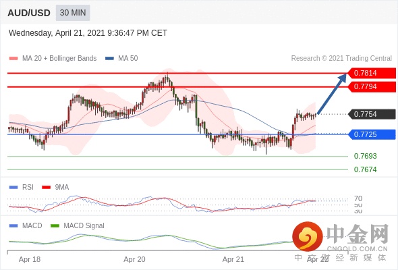Click the AUD/USD pair title
The height and width of the screenshot is (270, 398).
[x=29, y=13]
